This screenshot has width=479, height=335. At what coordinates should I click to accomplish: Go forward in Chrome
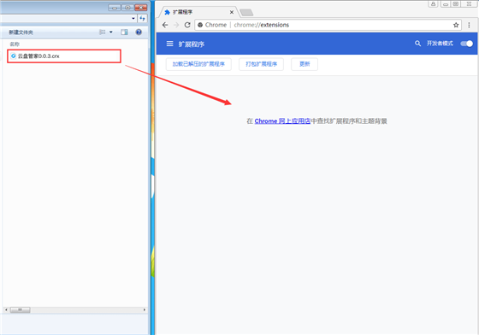(176, 25)
